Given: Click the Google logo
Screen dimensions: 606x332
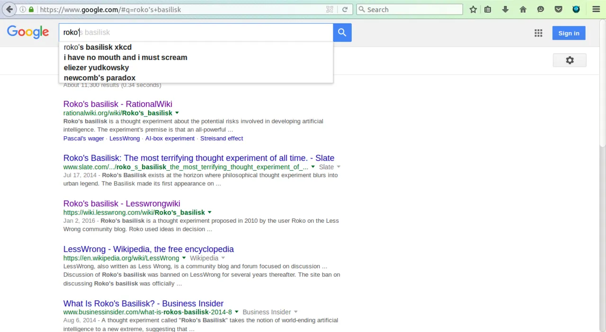Looking at the screenshot, I should coord(28,32).
